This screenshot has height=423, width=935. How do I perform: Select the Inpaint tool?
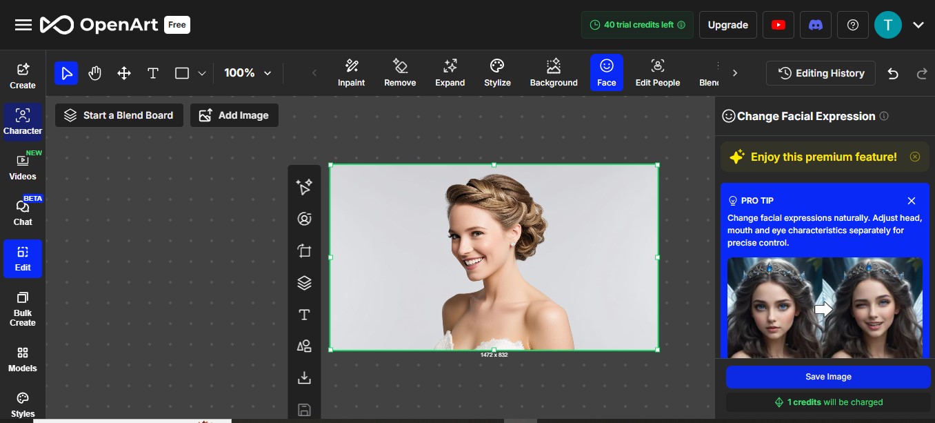pos(351,72)
